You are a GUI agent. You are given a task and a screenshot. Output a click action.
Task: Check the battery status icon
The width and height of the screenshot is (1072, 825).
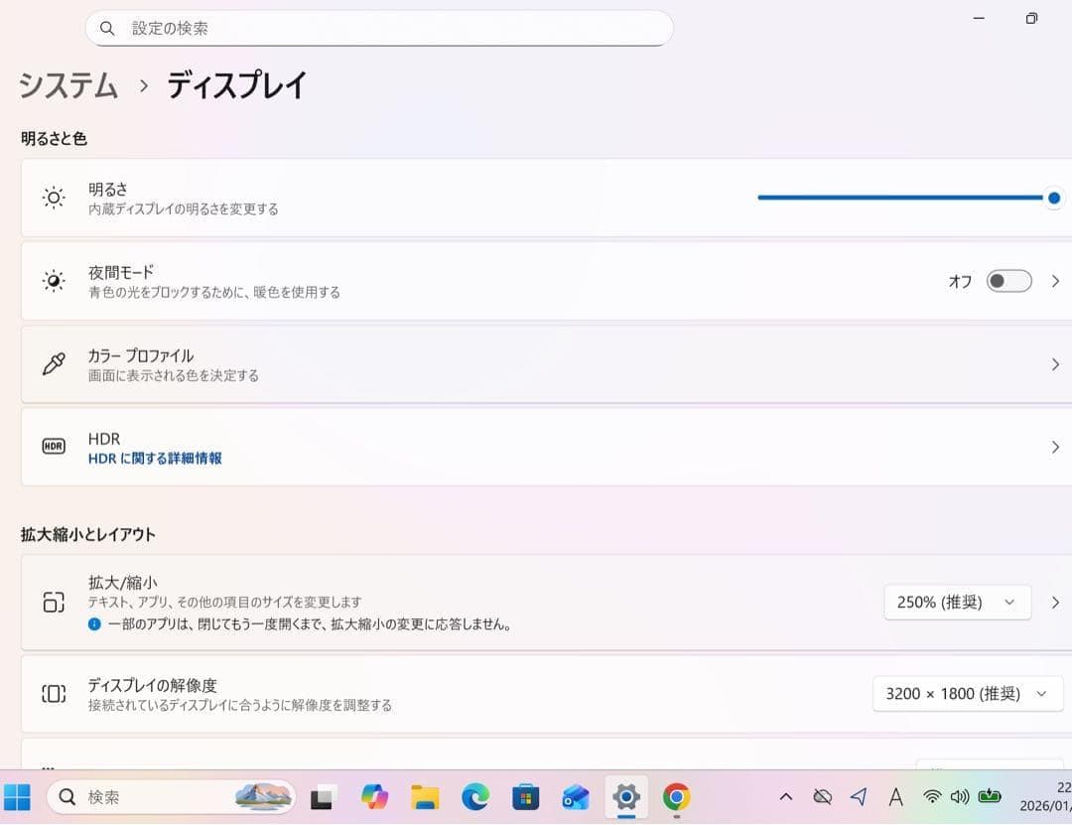click(988, 797)
